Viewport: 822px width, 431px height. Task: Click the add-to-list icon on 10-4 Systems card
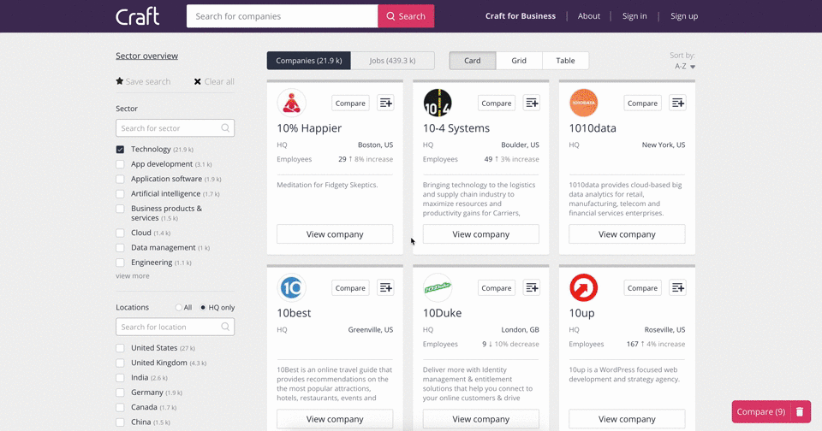pyautogui.click(x=532, y=103)
